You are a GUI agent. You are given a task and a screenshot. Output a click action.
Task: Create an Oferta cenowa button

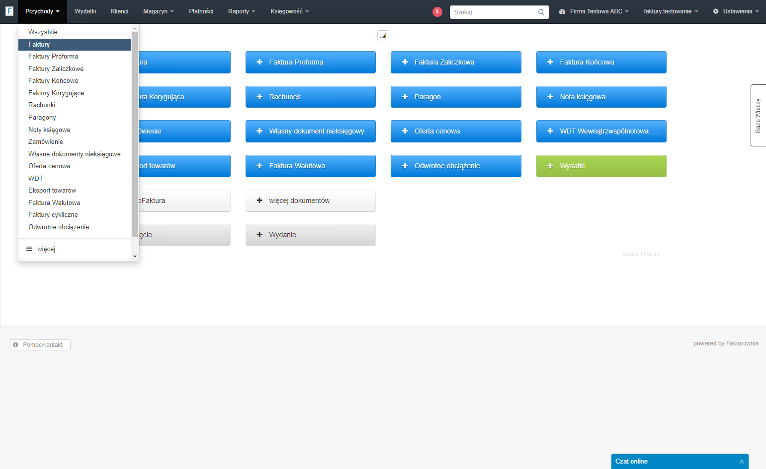[x=456, y=131]
